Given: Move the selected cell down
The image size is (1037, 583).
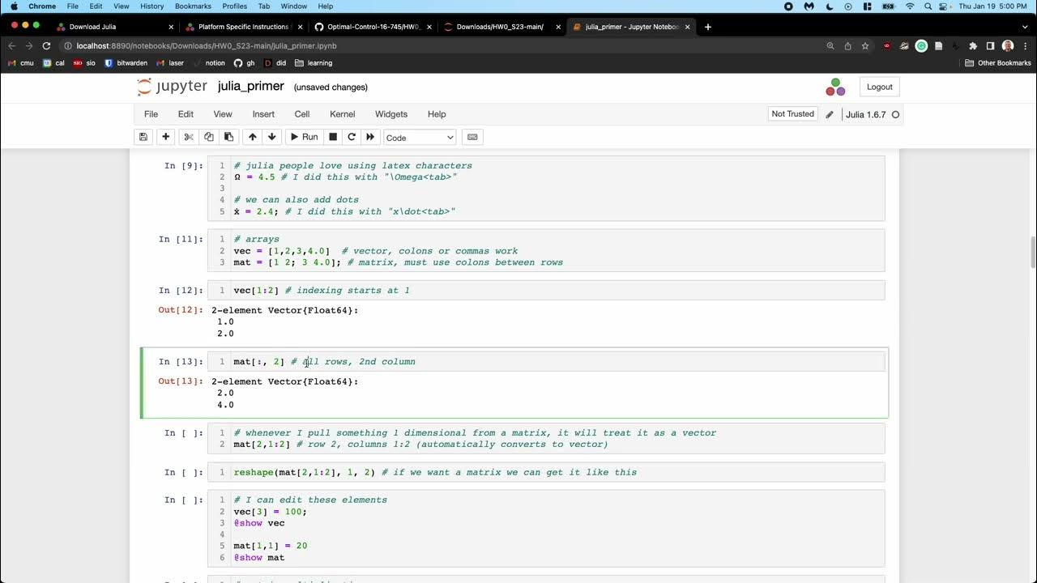Looking at the screenshot, I should [x=271, y=137].
